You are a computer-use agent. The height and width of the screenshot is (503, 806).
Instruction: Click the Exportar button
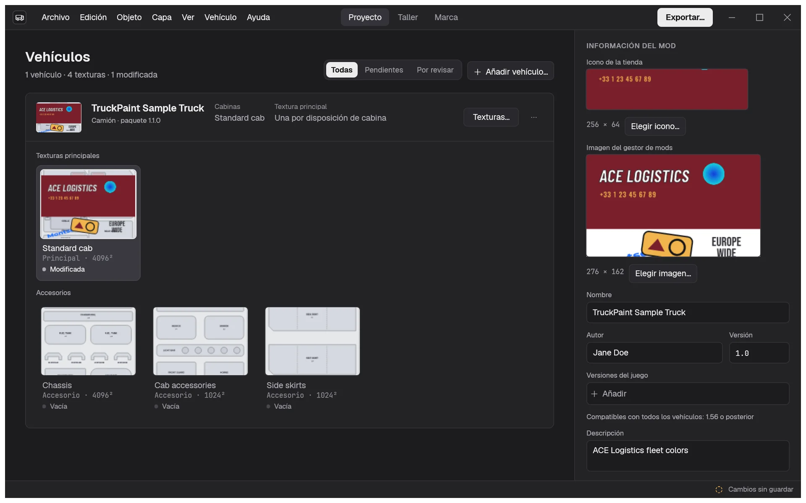click(x=685, y=18)
